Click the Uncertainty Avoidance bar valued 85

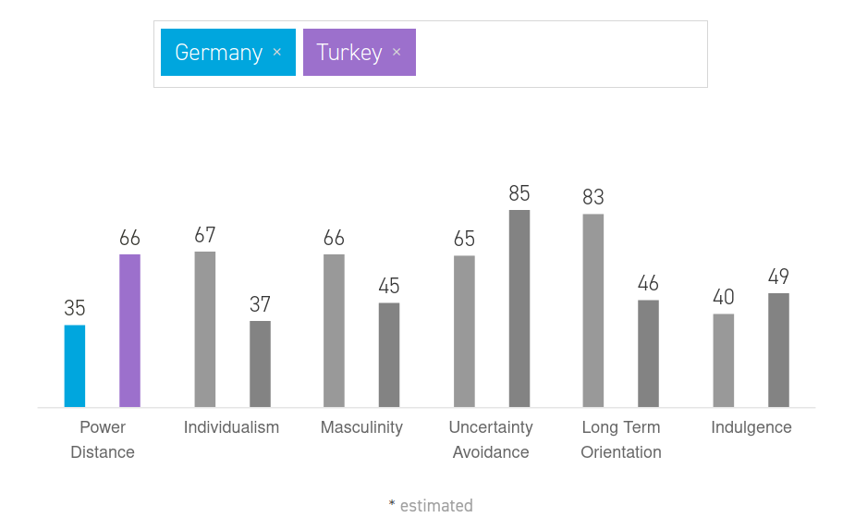click(519, 308)
